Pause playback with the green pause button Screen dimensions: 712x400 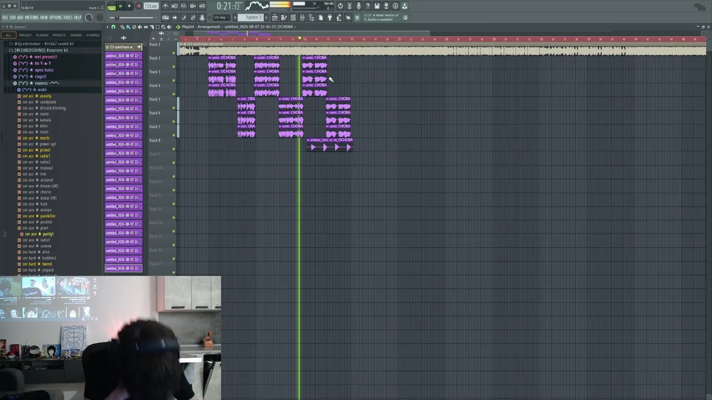click(x=120, y=6)
